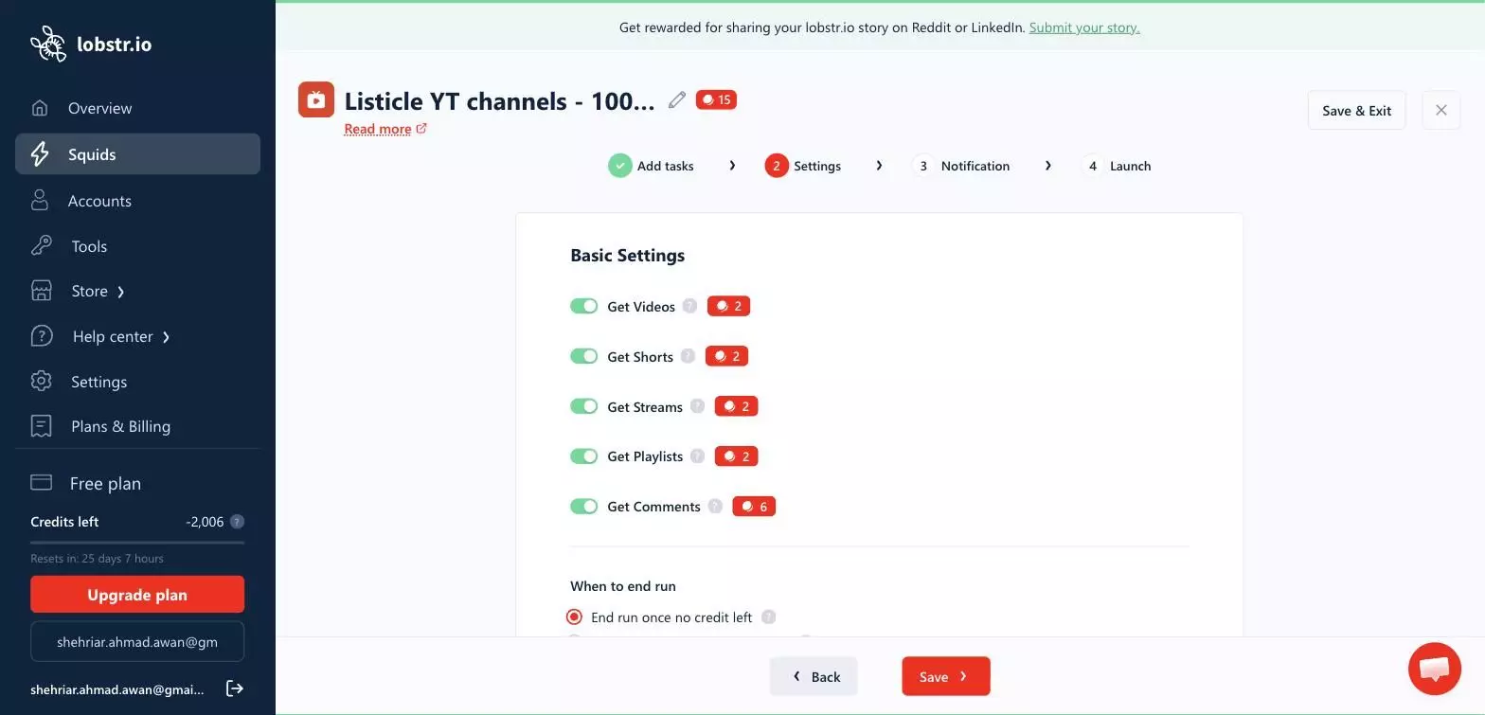Click help icon beside Credits left

238,522
